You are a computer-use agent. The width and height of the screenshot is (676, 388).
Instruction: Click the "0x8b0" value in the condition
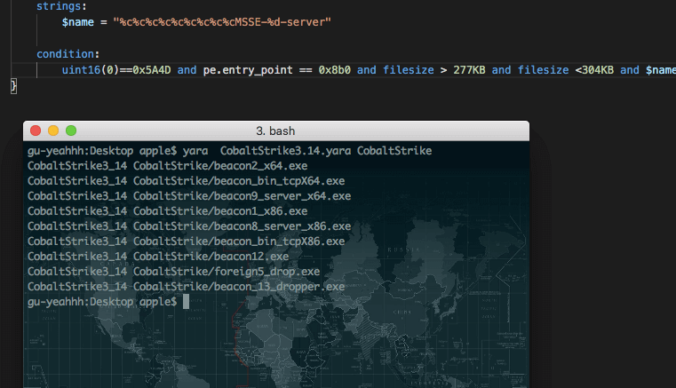(x=335, y=70)
